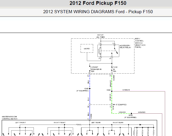Click the relay coil symbol inside the relay
The height and width of the screenshot is (136, 172).
99,51
